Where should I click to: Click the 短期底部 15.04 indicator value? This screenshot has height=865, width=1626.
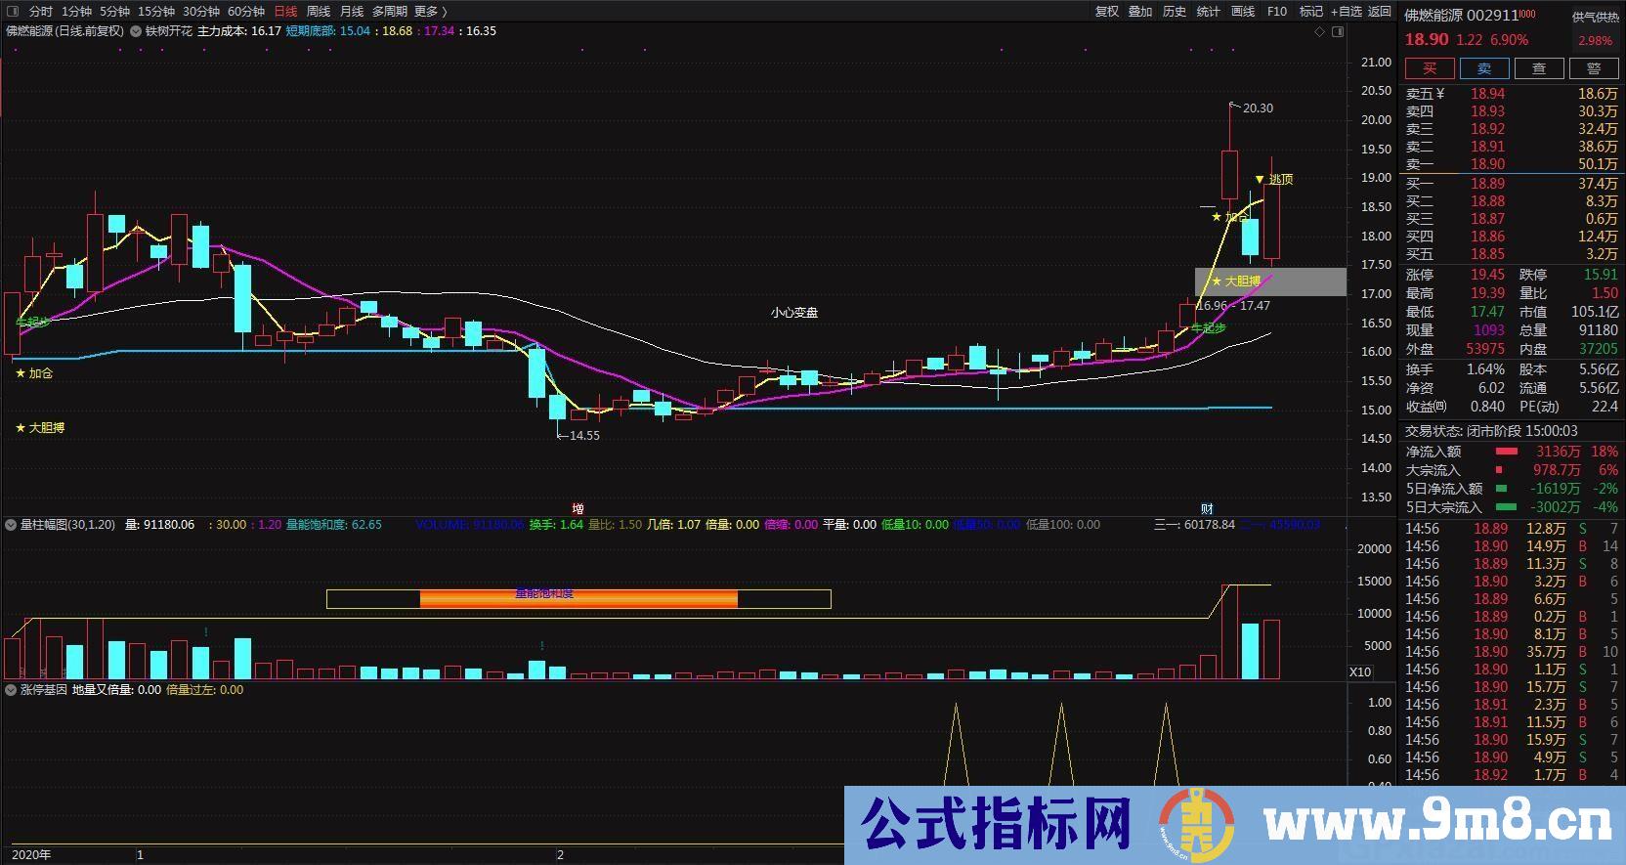pyautogui.click(x=328, y=31)
